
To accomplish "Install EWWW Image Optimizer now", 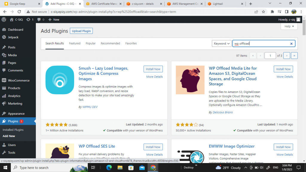I will click(x=283, y=147).
